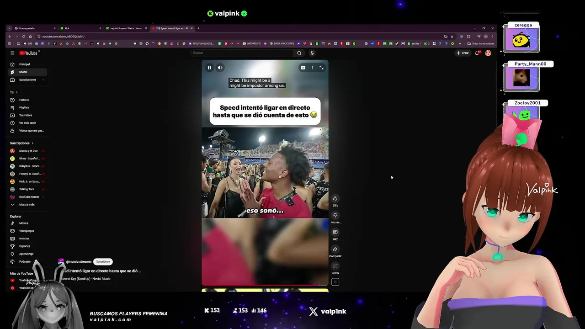Open the sound thumbnail below Remix
The height and width of the screenshot is (329, 585).
point(335,282)
